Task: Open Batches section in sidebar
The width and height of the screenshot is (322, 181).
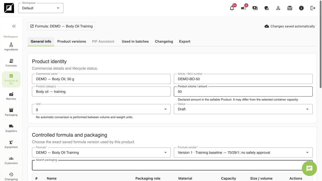Action: [x=11, y=96]
